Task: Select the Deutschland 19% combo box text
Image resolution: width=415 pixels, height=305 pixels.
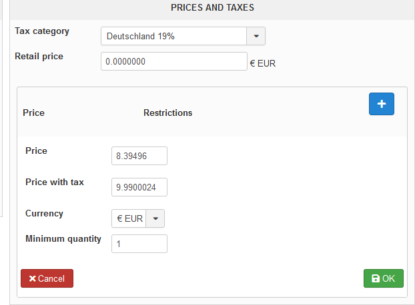Action: click(173, 36)
